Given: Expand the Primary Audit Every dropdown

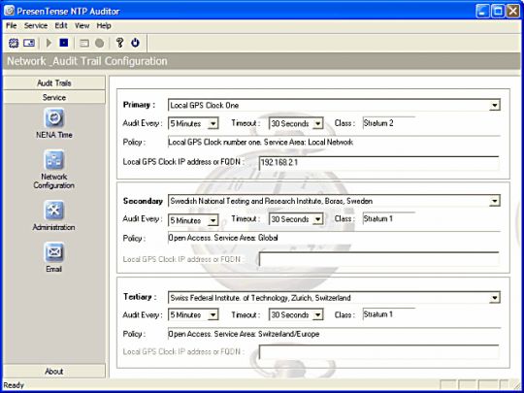Looking at the screenshot, I should 213,124.
